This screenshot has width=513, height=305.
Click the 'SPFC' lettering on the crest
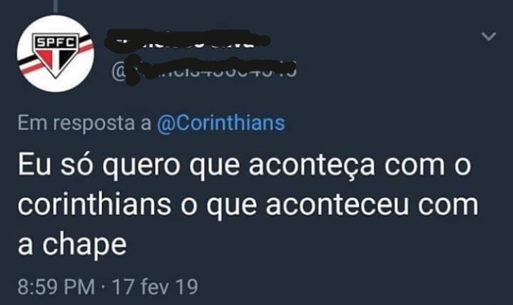(56, 41)
